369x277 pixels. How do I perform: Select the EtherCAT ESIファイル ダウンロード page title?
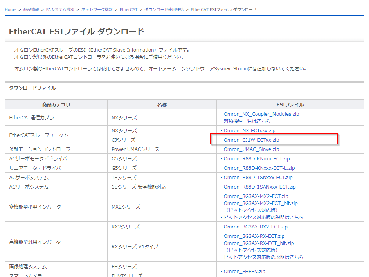[x=76, y=32]
